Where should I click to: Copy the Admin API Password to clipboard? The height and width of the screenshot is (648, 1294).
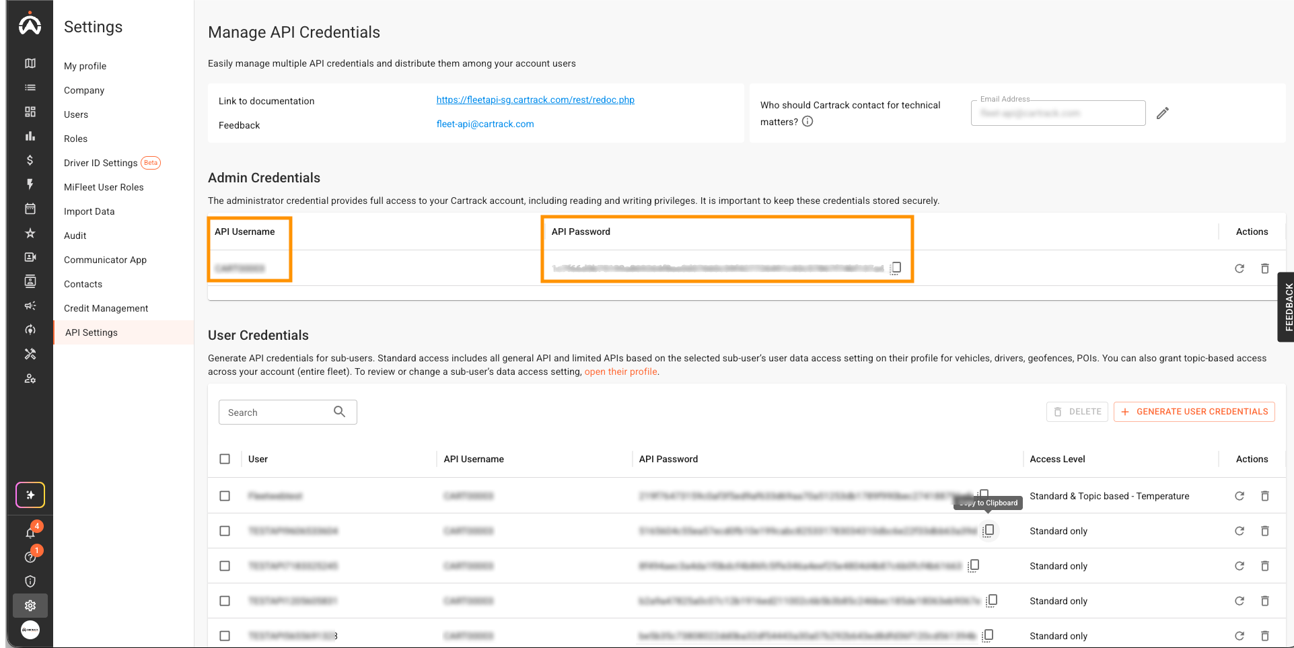(x=896, y=268)
